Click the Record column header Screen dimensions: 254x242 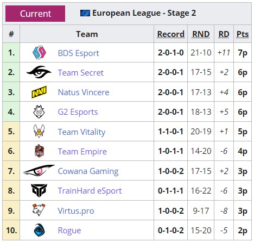(x=171, y=34)
